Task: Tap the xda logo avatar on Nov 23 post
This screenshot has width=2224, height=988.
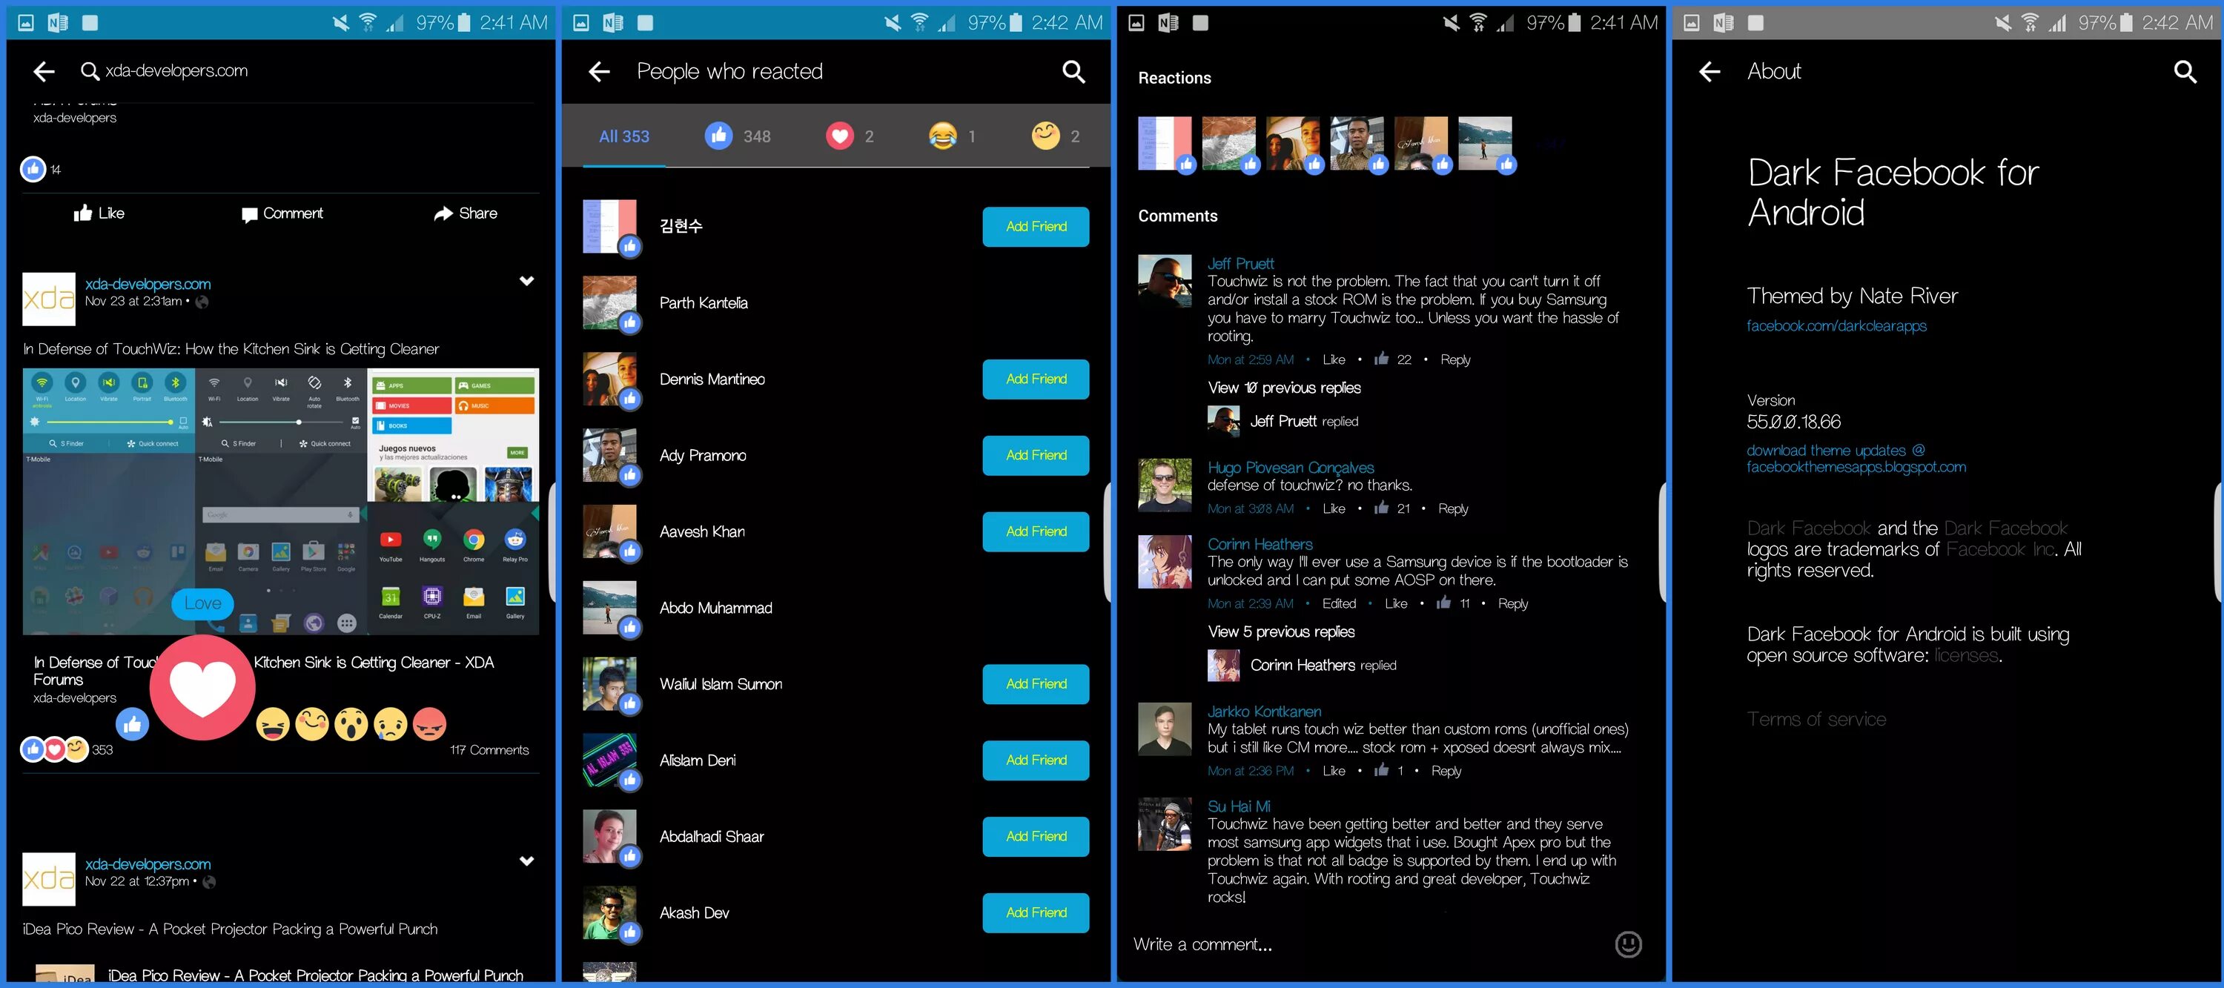Action: tap(48, 299)
